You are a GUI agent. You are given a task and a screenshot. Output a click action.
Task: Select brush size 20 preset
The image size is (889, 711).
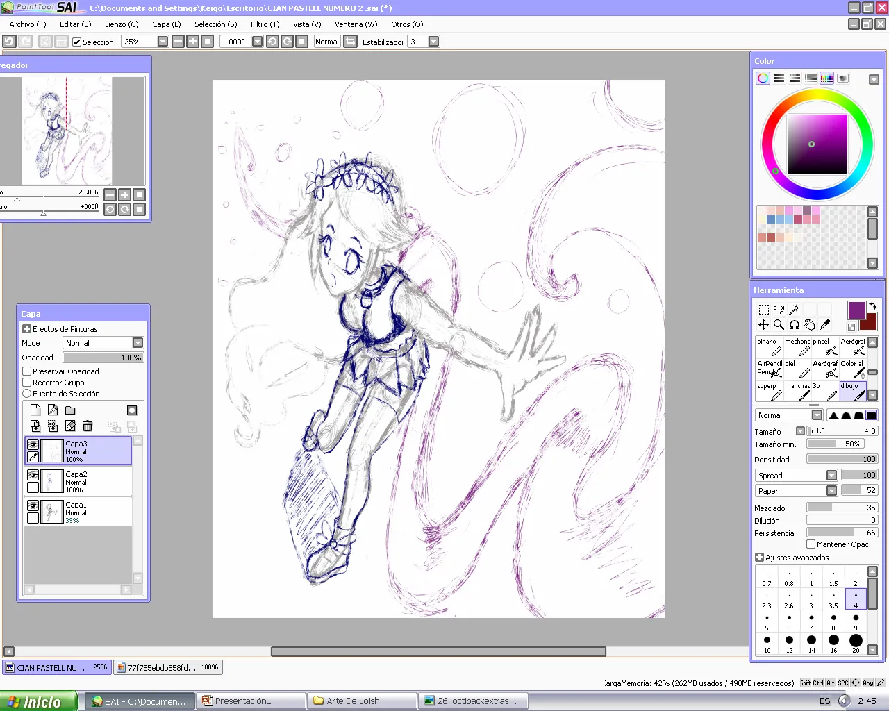point(856,643)
